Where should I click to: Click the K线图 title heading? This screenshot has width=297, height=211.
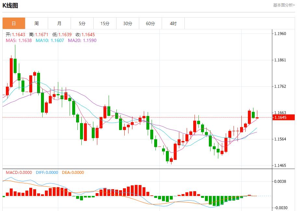tap(10, 6)
